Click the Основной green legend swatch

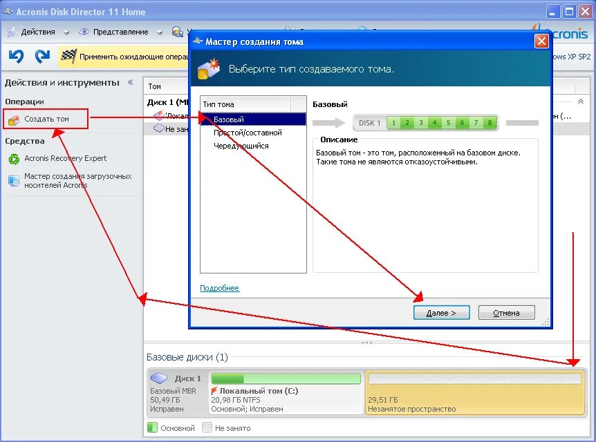tap(152, 427)
